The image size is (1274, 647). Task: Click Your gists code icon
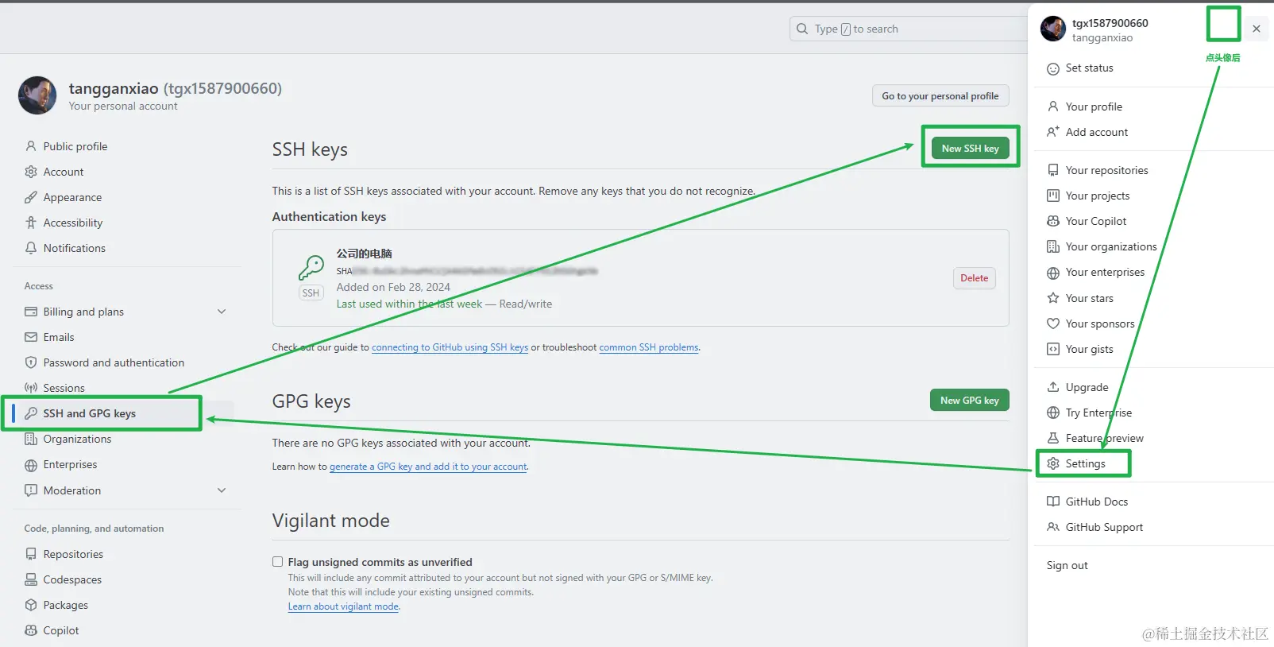[1053, 349]
